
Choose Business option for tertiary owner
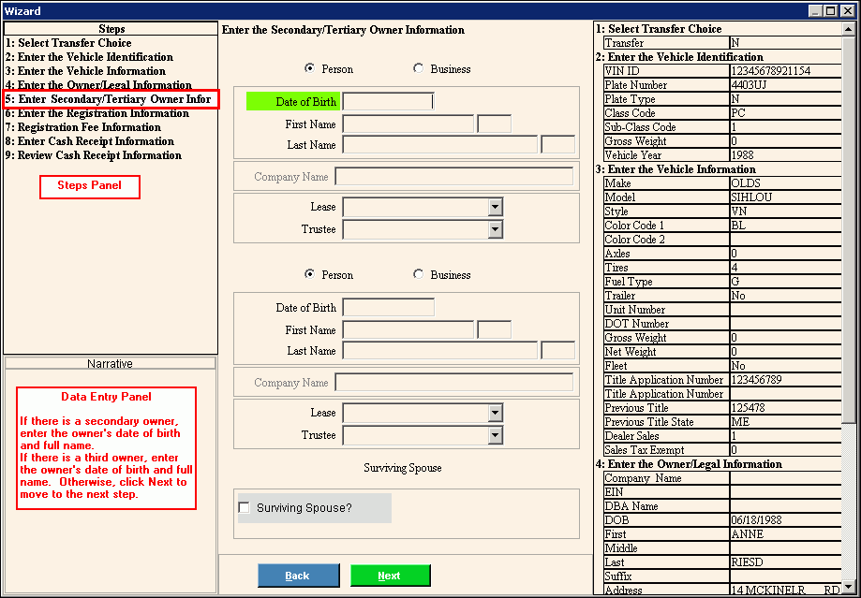coord(418,275)
